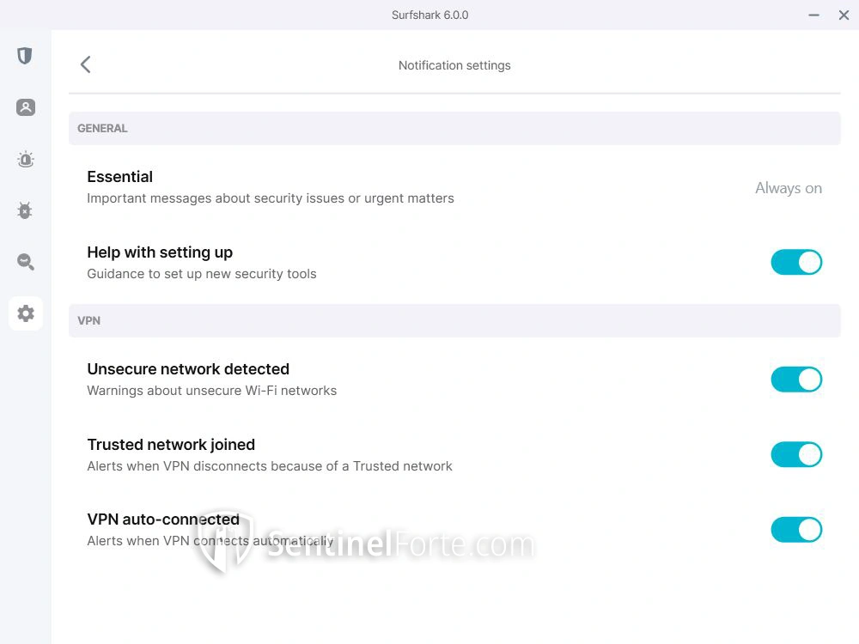The width and height of the screenshot is (859, 644).
Task: Disable Help with setting up notifications
Action: pos(796,262)
